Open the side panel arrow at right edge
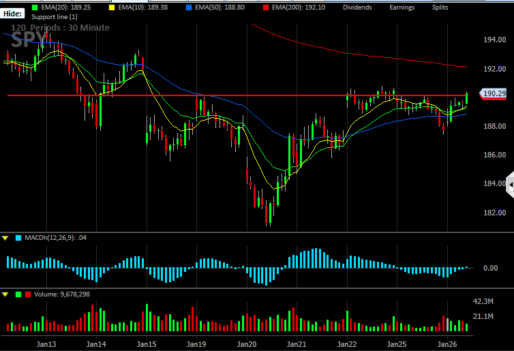This screenshot has width=514, height=351. click(x=510, y=185)
